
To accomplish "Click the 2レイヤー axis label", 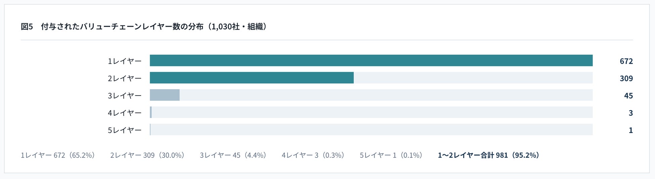I will [125, 78].
